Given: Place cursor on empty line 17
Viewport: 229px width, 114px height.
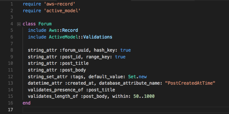Looking at the screenshot, I should [x=126, y=110].
